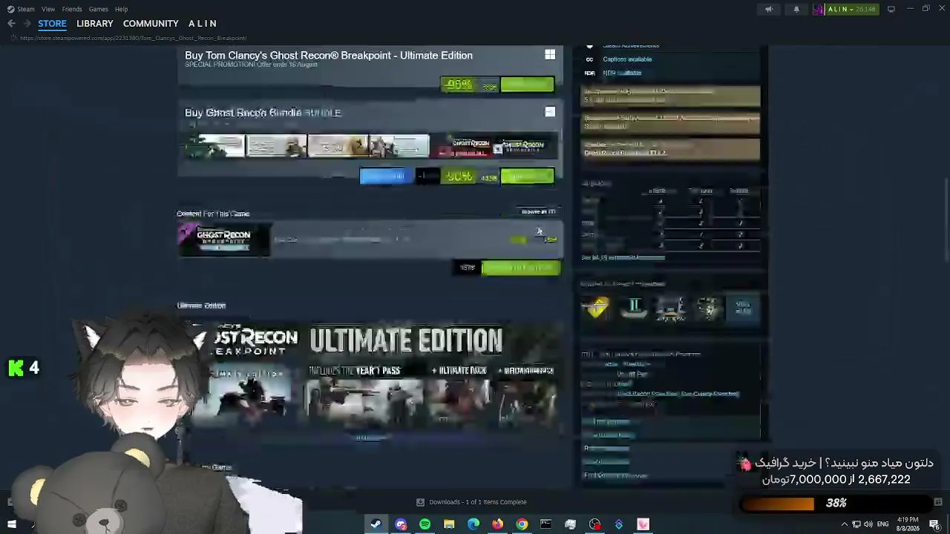
Task: Open the Ultimate Edition banner image
Action: tap(370, 375)
